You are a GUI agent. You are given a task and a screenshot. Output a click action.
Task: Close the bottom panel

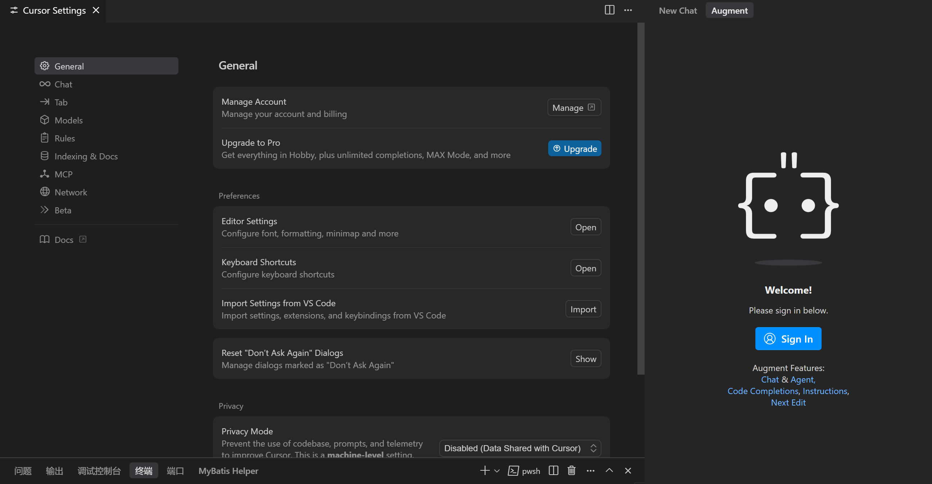(x=628, y=470)
